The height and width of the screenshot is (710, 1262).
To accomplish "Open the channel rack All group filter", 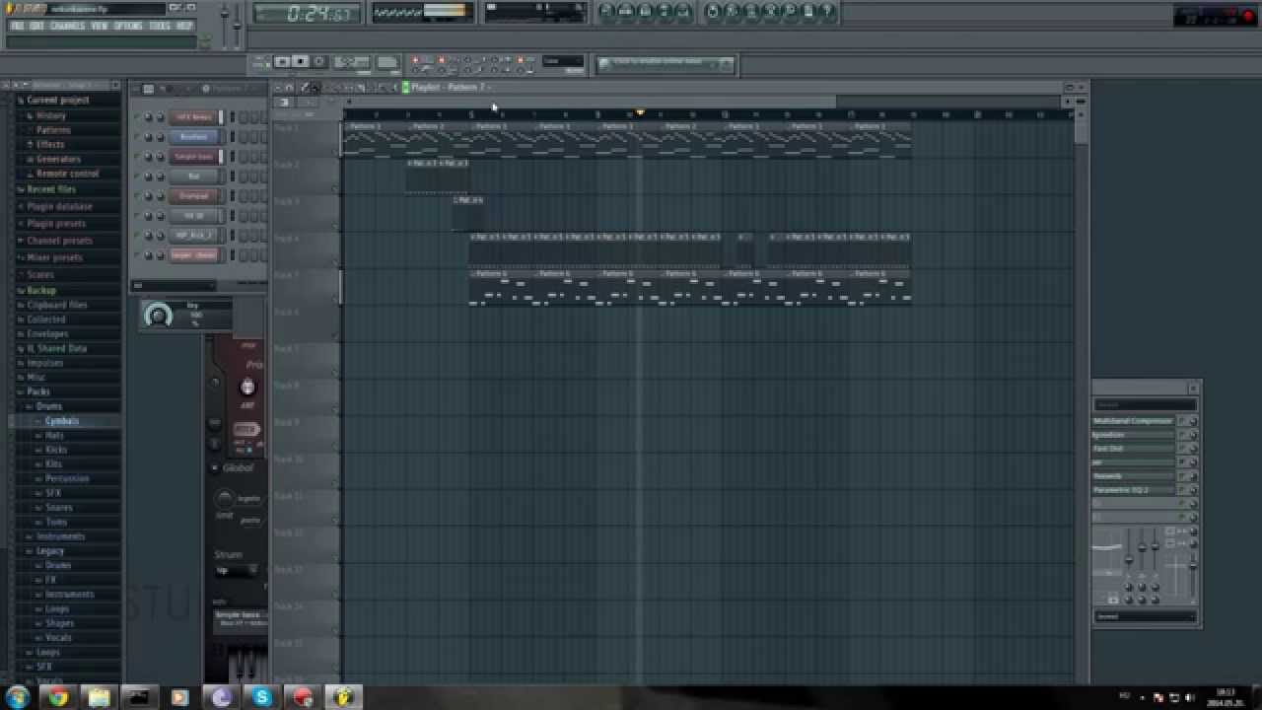I will coord(175,286).
